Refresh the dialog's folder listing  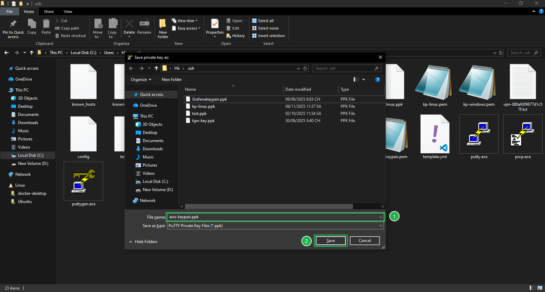point(305,68)
